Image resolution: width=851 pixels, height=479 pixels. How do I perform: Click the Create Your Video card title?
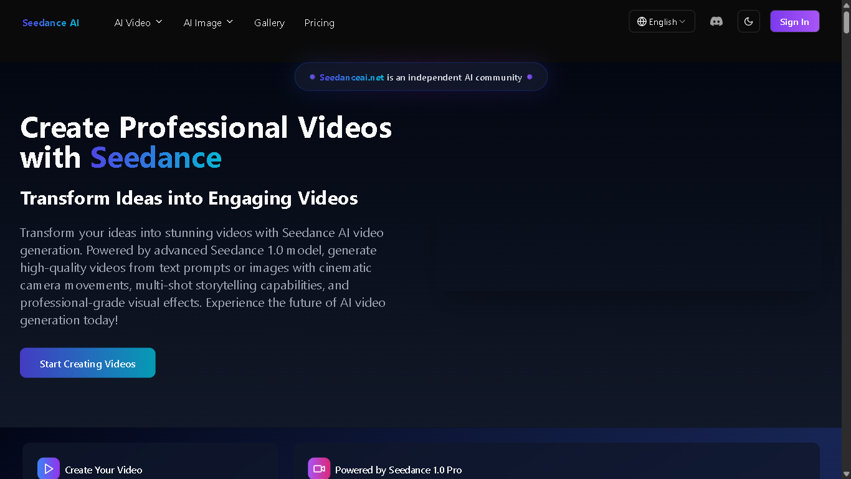103,470
